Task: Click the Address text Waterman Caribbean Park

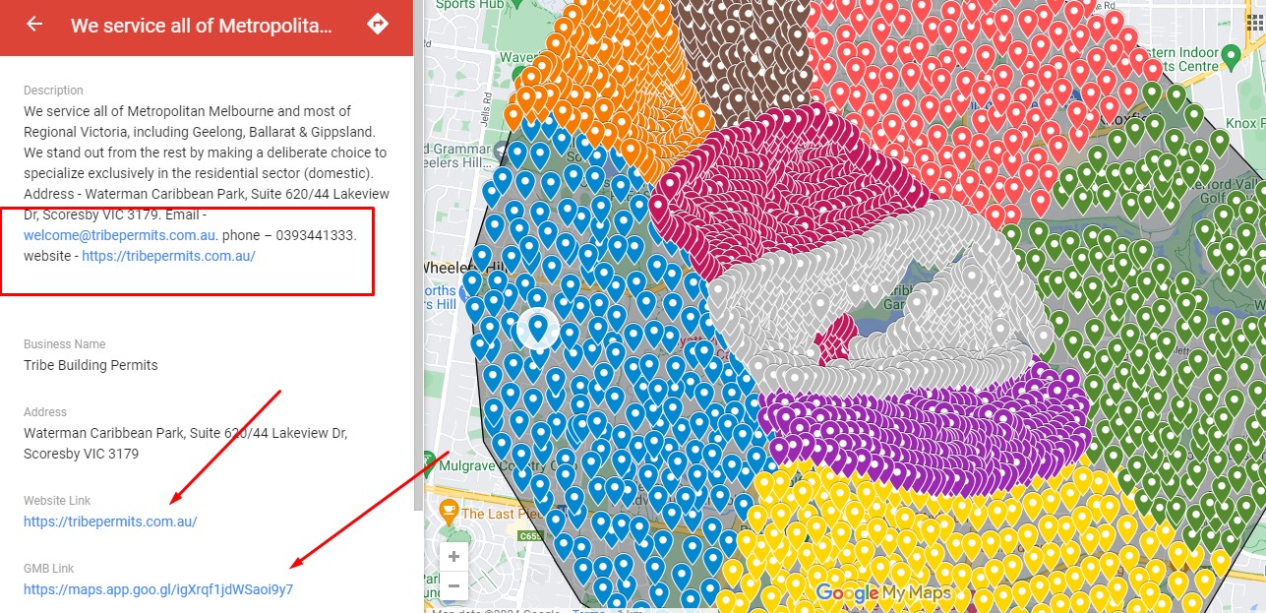Action: click(185, 443)
